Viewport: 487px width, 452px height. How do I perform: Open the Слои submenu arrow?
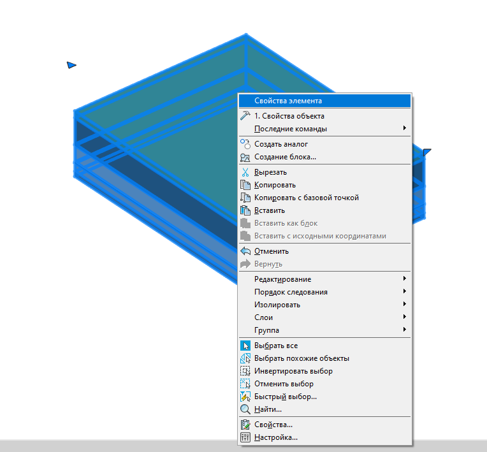(x=404, y=317)
